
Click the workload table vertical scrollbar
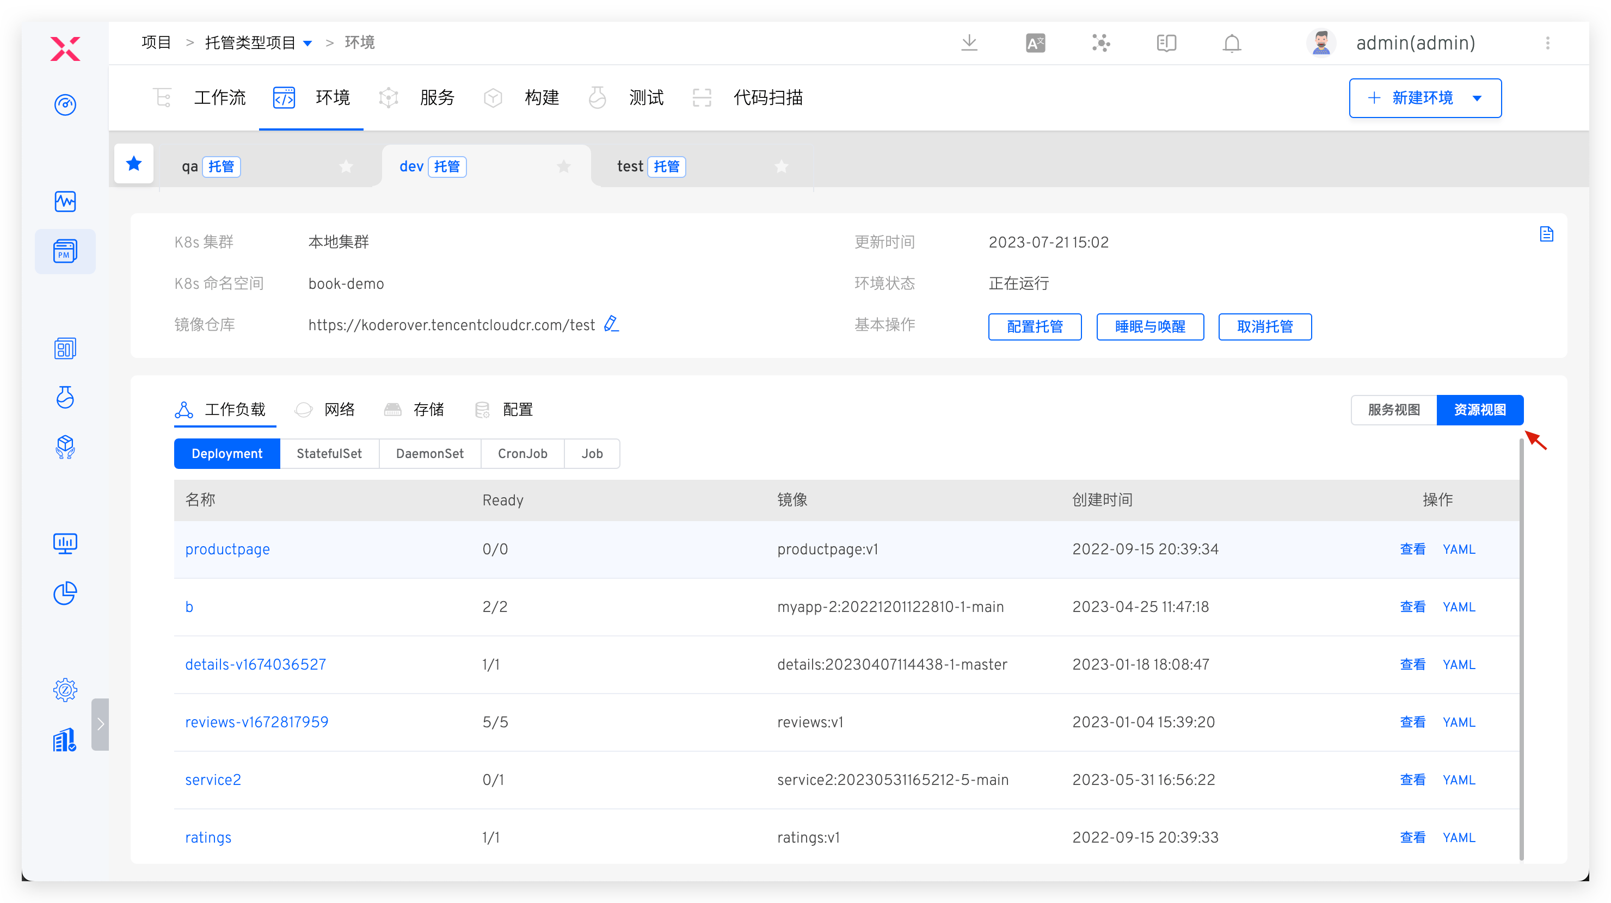click(x=1521, y=650)
